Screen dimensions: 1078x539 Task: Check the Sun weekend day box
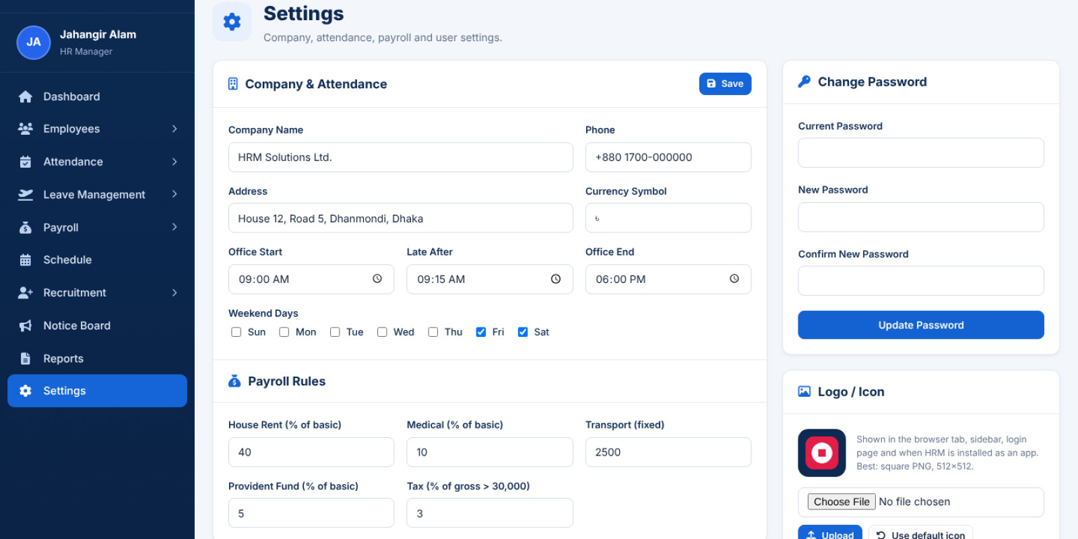point(236,332)
